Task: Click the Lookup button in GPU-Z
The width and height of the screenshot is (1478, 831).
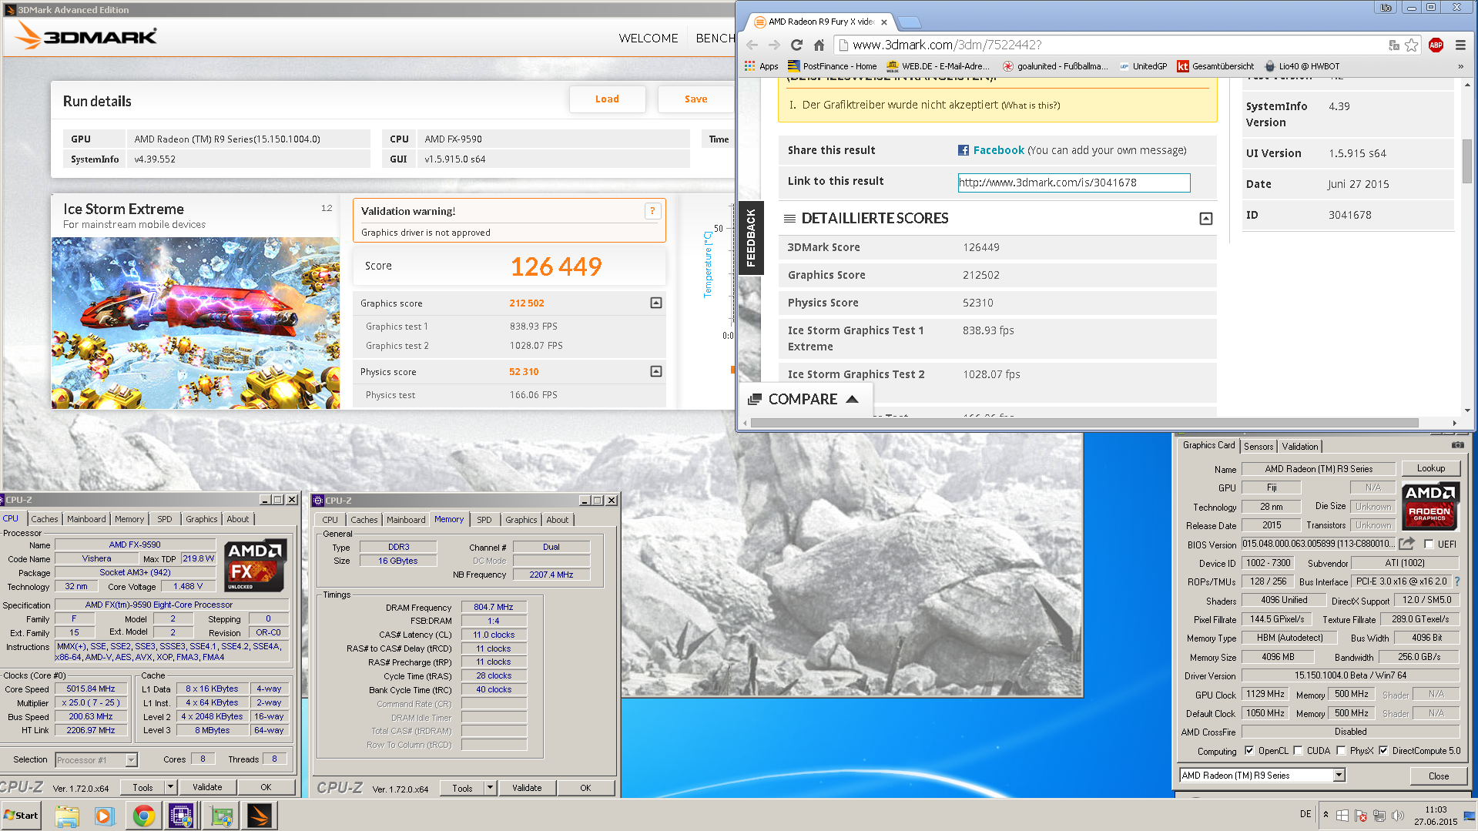Action: click(1431, 468)
